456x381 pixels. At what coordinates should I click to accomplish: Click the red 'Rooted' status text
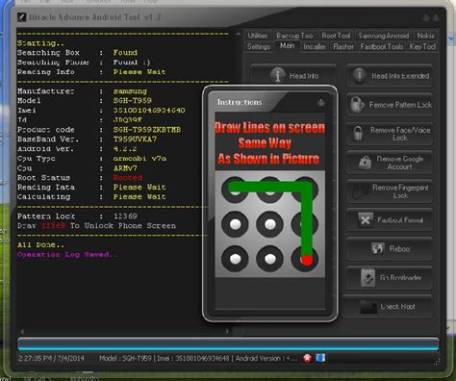(128, 177)
